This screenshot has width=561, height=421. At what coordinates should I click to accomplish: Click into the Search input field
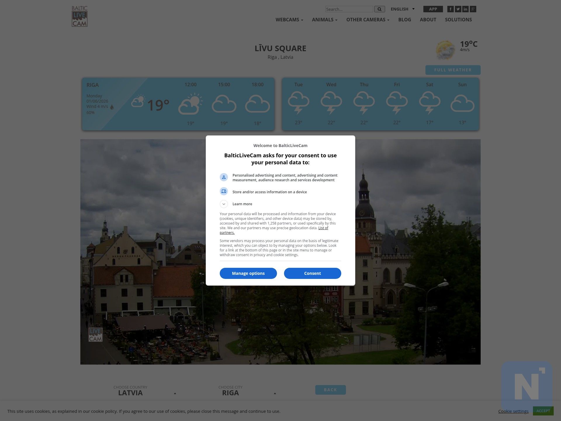coord(349,9)
